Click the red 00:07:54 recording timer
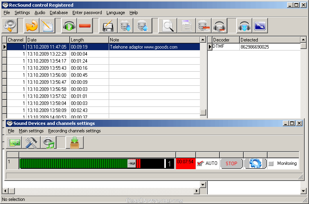This screenshot has width=309, height=204. pos(185,163)
